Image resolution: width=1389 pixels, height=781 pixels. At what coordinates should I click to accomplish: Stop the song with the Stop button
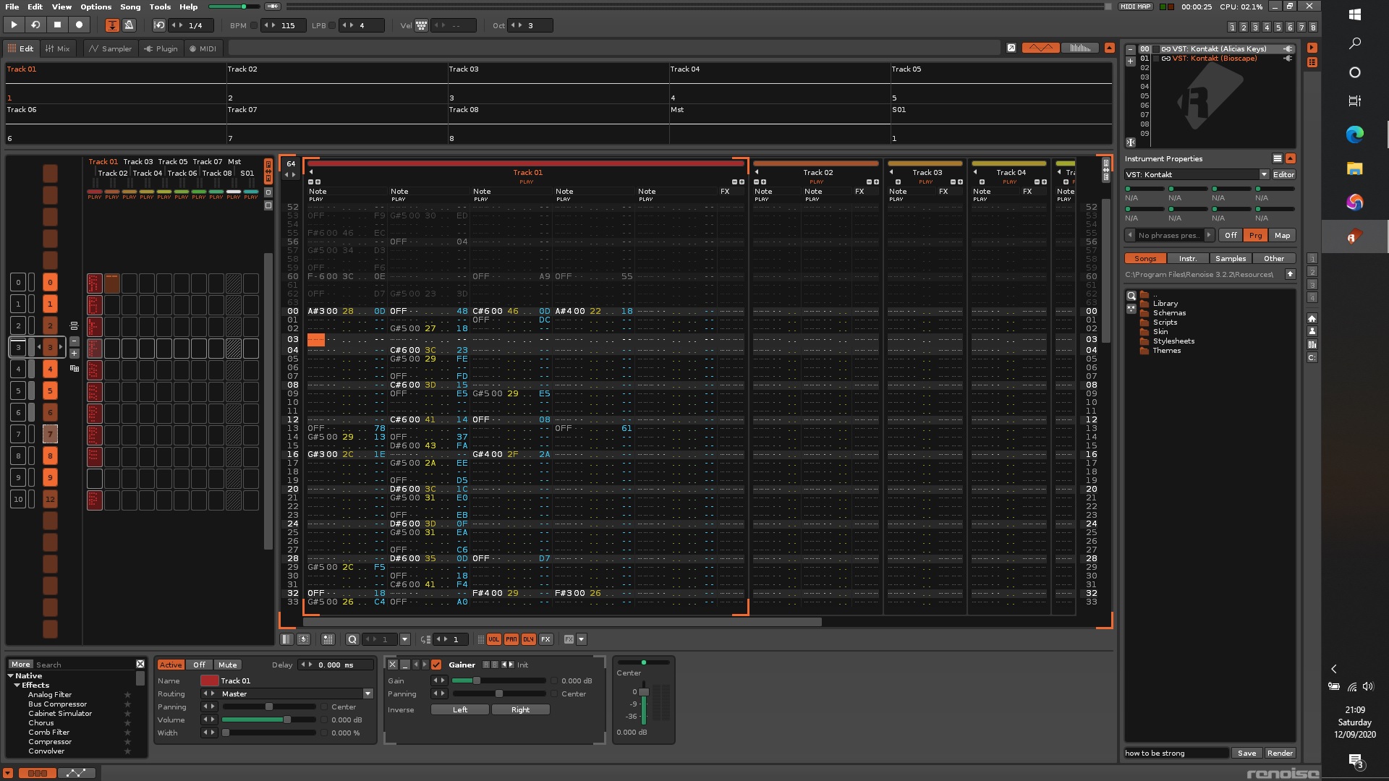[57, 25]
